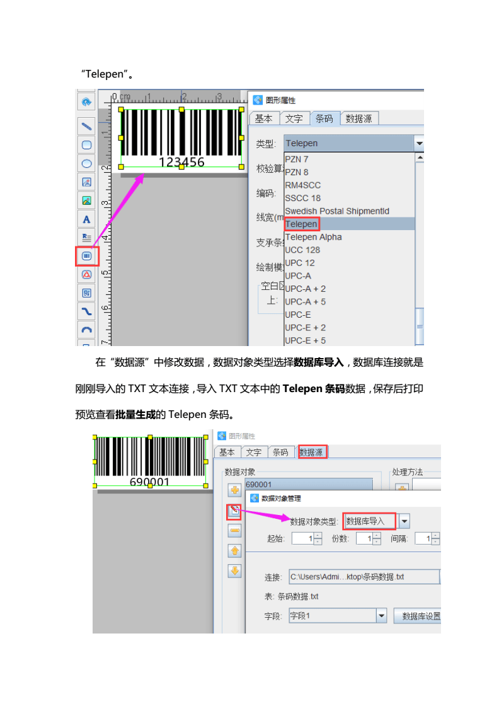Screen dimensions: 499x706
Task: Choose UPC-E + 5 from the list
Action: (x=349, y=340)
